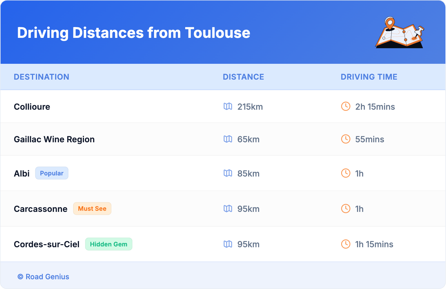This screenshot has height=289, width=446.
Task: Click the map illustration in the header
Action: [400, 33]
